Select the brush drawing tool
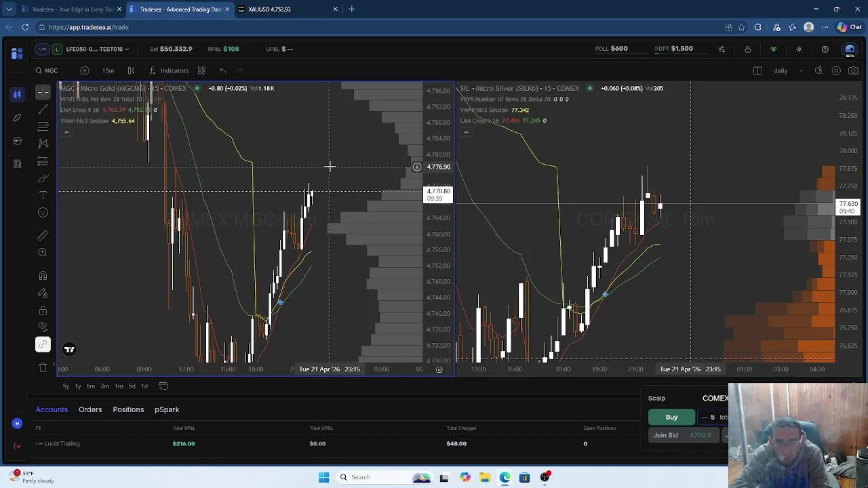Viewport: 868px width, 488px height. [43, 178]
